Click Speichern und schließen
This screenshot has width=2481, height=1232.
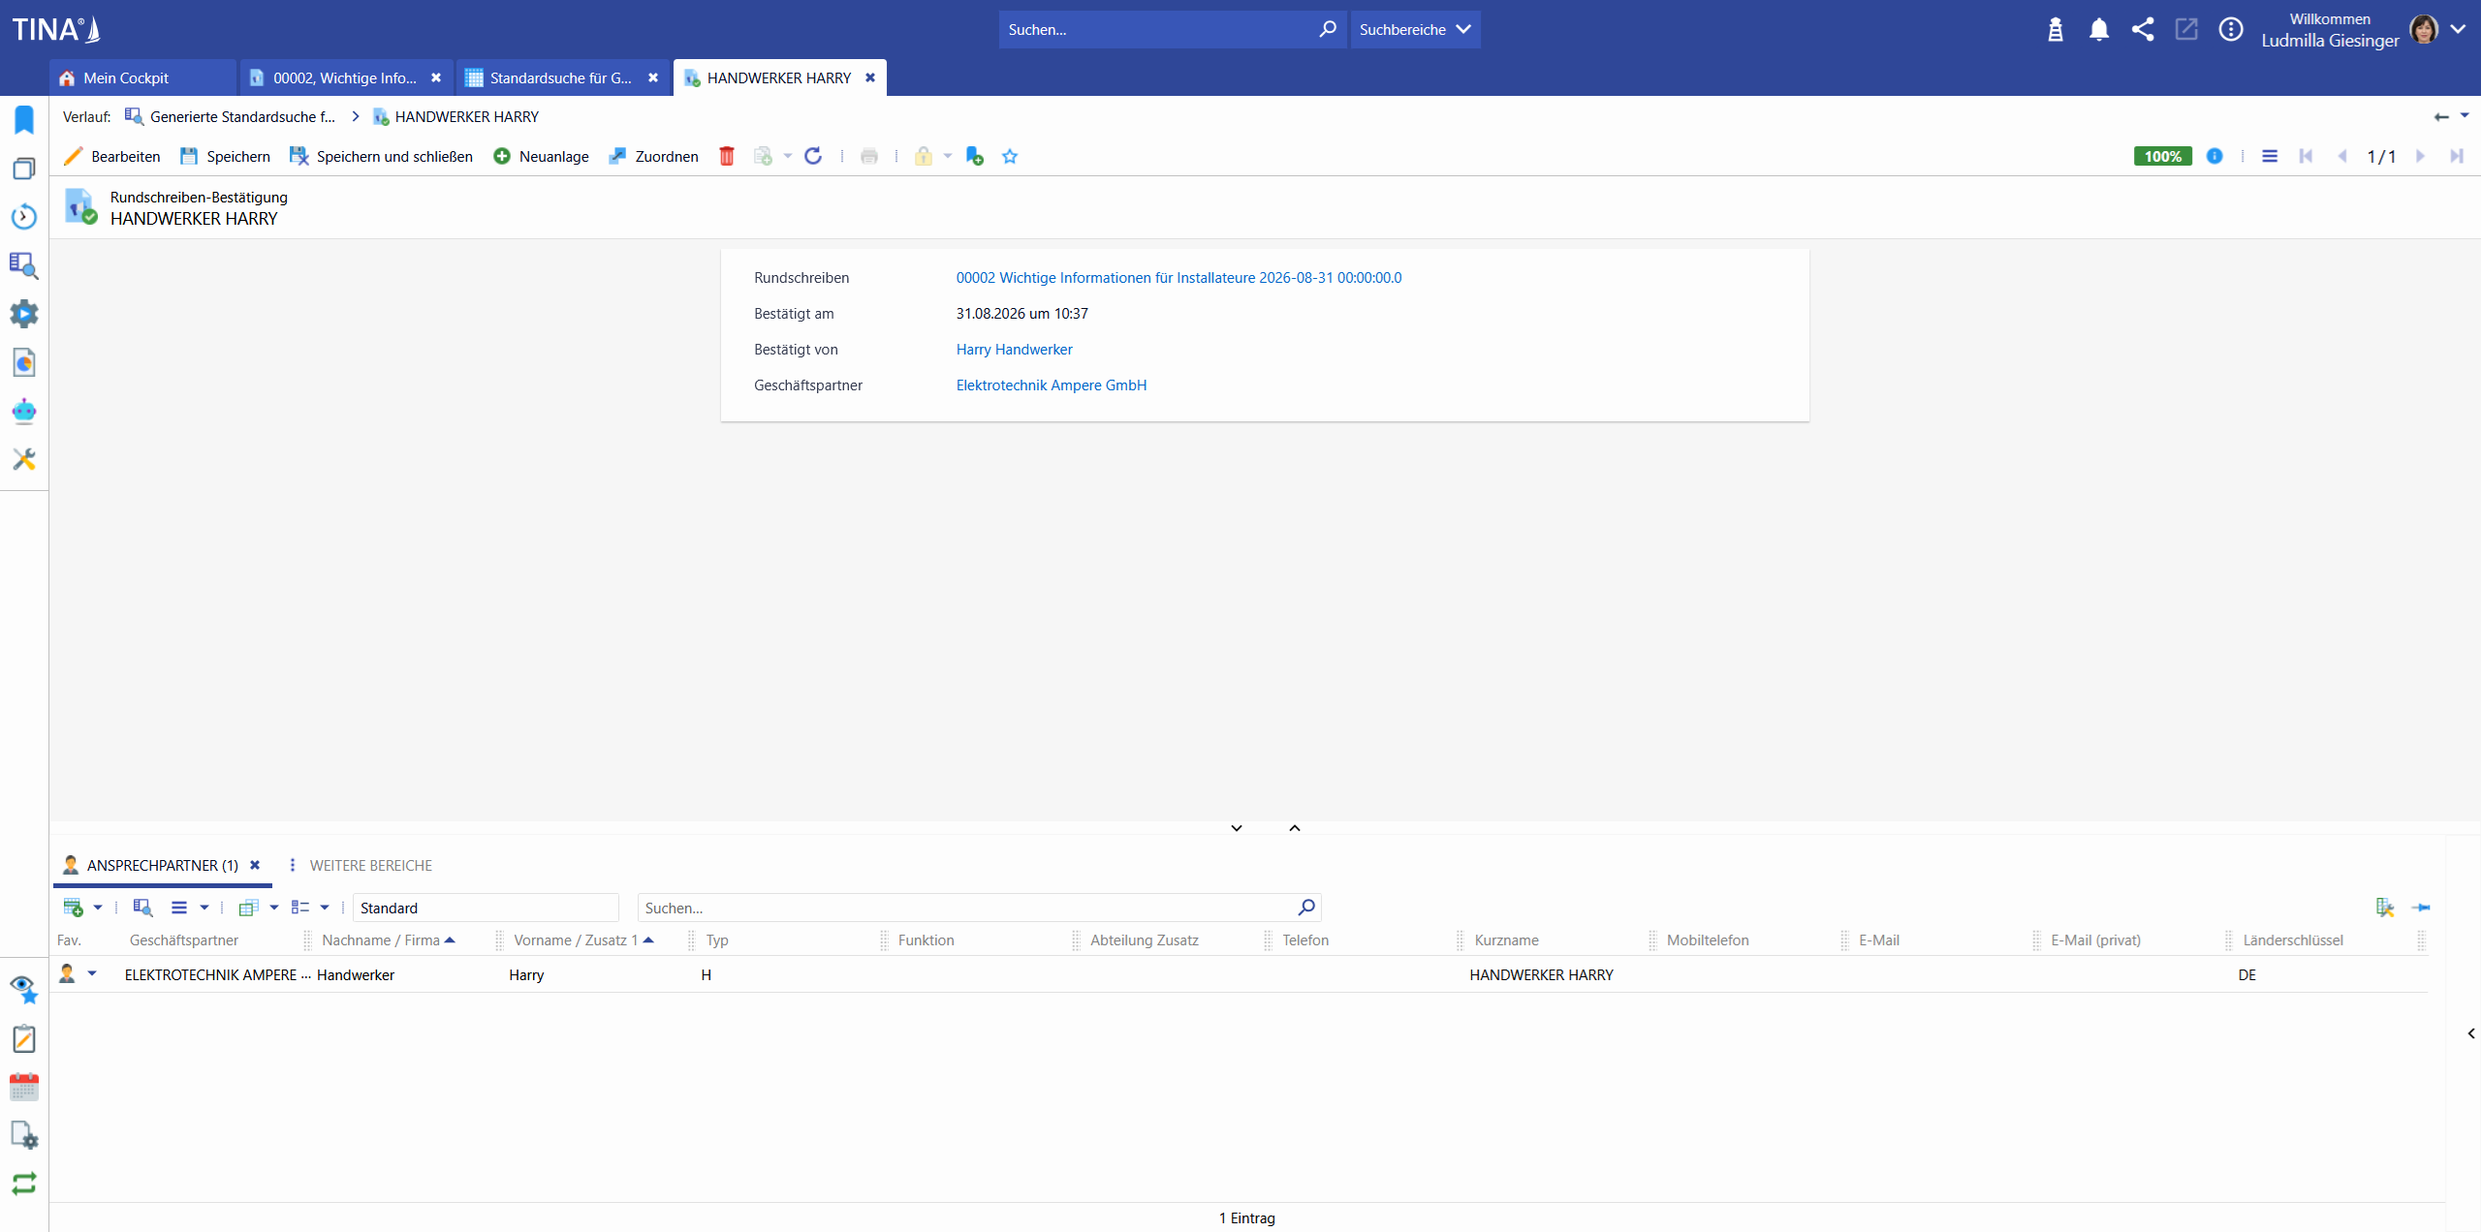coord(381,156)
